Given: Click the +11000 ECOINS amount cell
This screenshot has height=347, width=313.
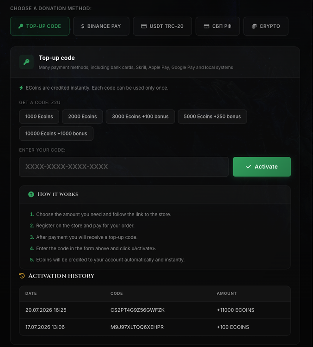Looking at the screenshot, I should (236, 310).
